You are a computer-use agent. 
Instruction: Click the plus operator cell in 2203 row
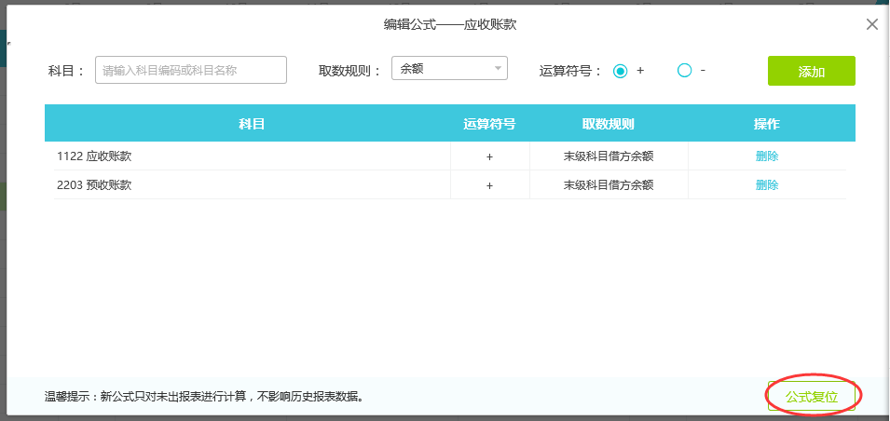tap(489, 185)
